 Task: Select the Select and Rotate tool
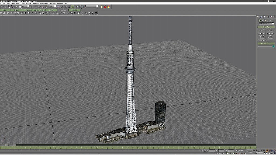pos(39,7)
